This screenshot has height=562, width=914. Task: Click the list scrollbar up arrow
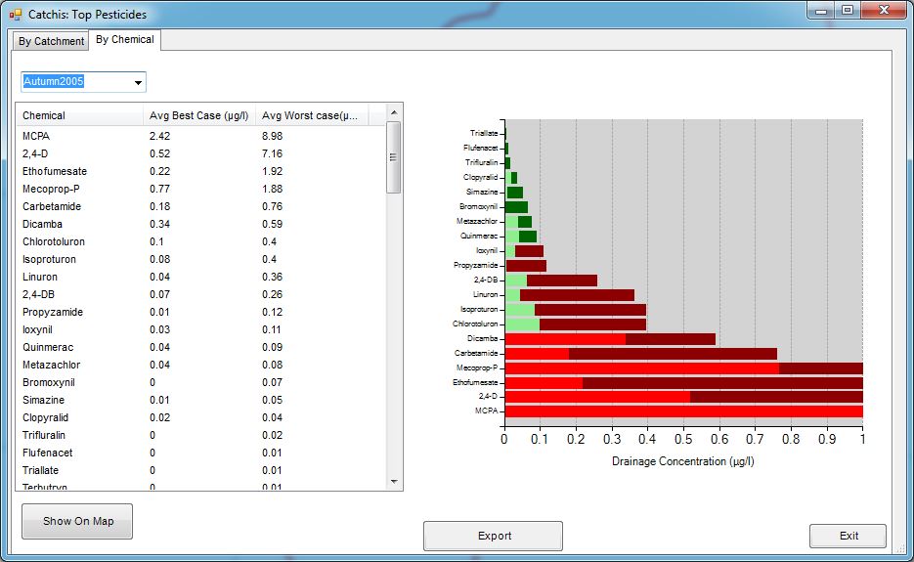click(x=394, y=112)
